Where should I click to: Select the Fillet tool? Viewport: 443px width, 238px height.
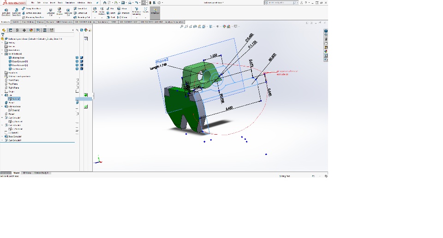coord(95,10)
